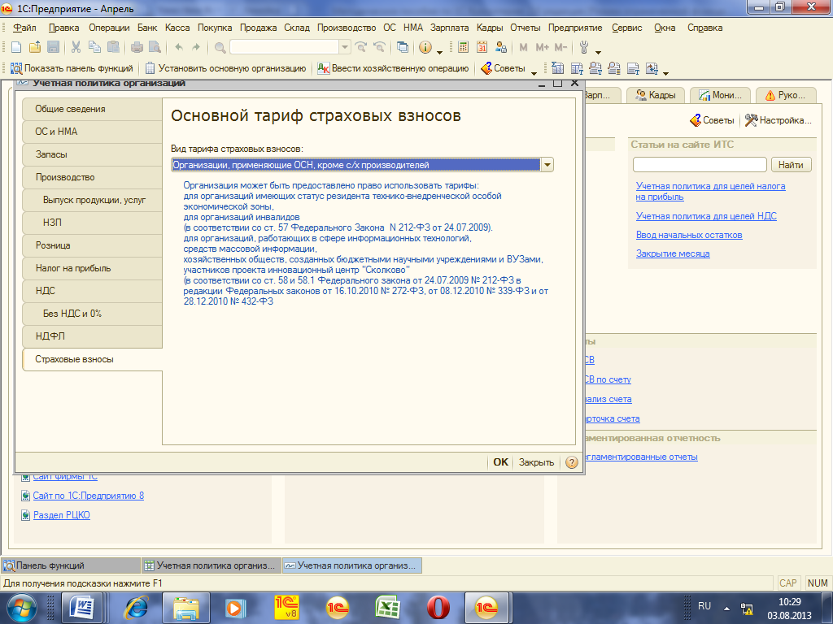Open the search field dropdown arrow in toolbar
Viewport: 833px width, 624px height.
[345, 47]
